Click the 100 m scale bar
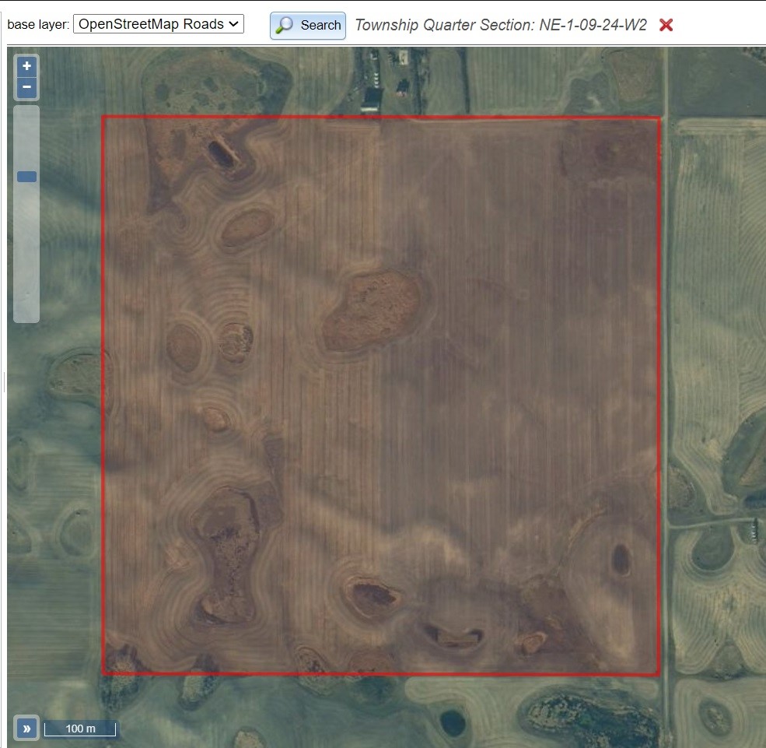The image size is (766, 748). (80, 729)
